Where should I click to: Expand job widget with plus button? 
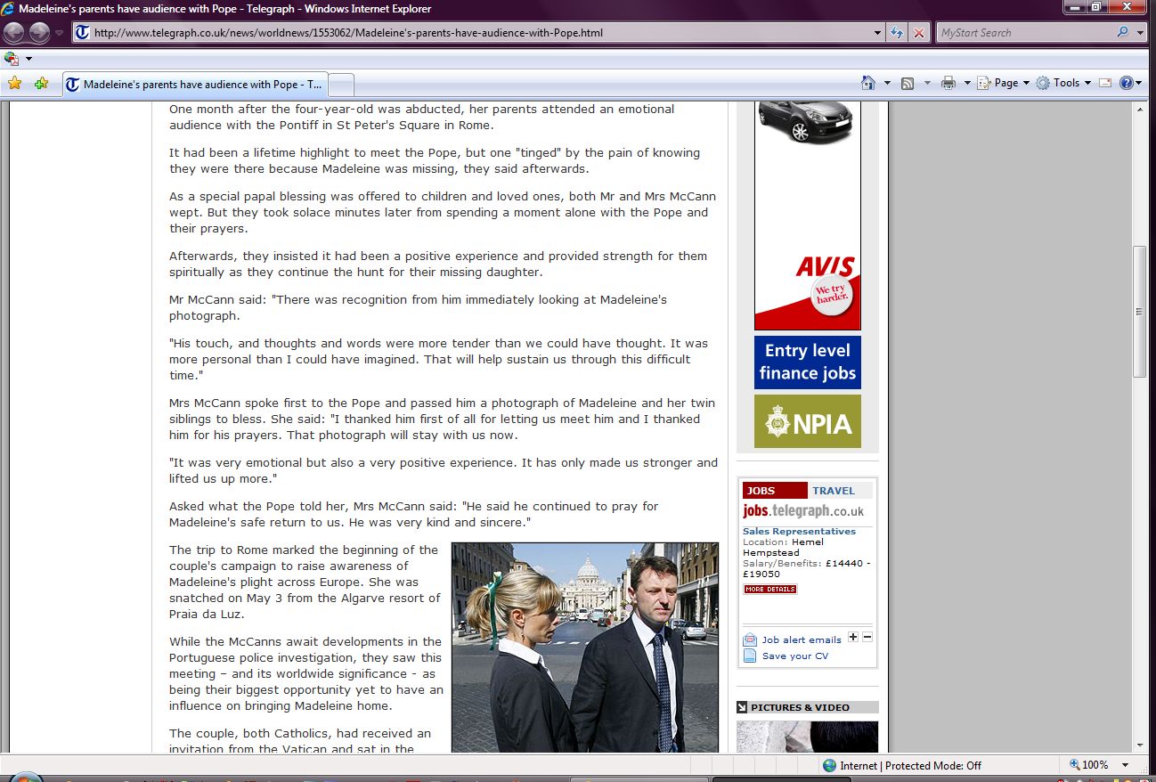853,638
